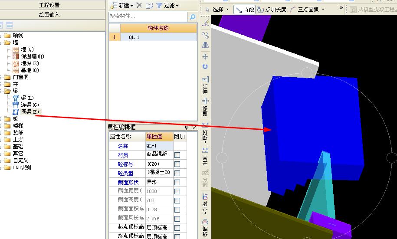This screenshot has height=239, width=397.
Task: Click the 直线 draw button
Action: (x=245, y=10)
